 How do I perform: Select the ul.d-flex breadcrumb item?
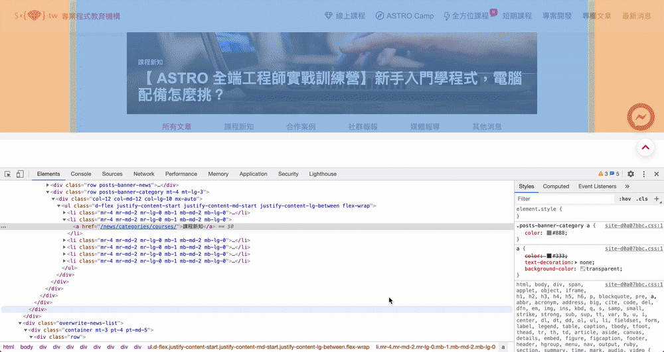click(258, 347)
